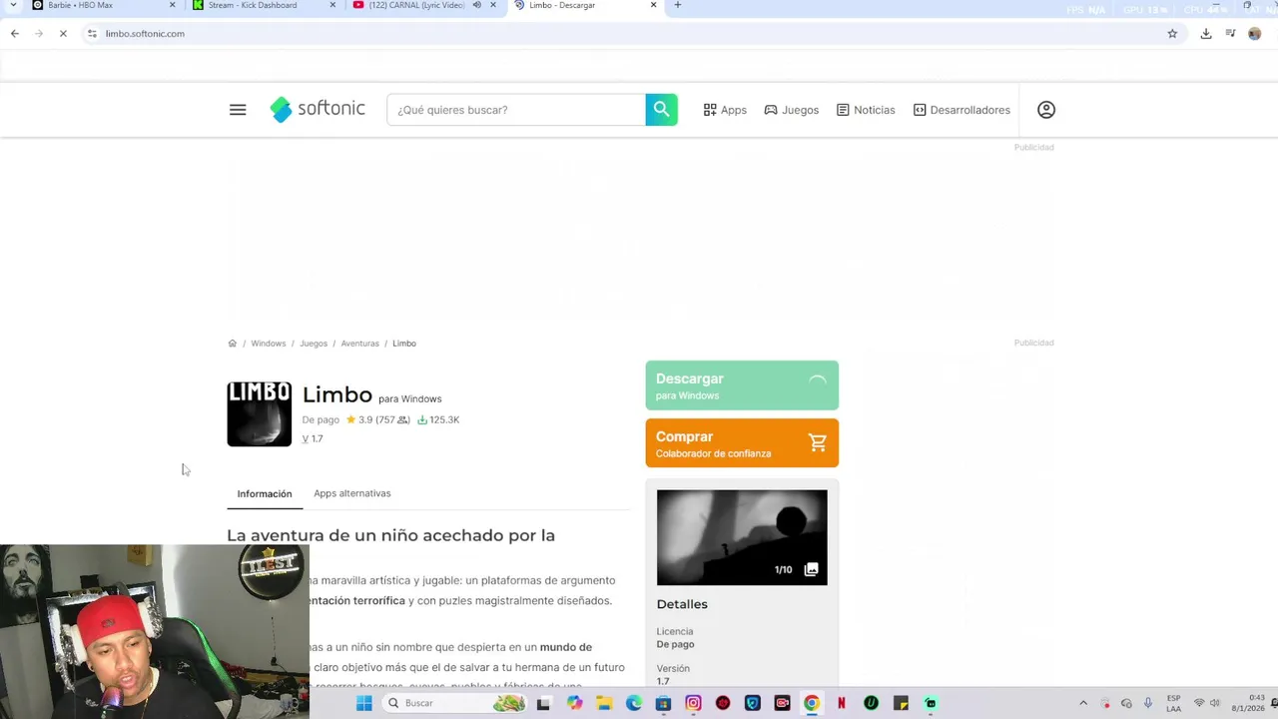Image resolution: width=1278 pixels, height=719 pixels.
Task: Select the Información tab
Action: (x=265, y=494)
